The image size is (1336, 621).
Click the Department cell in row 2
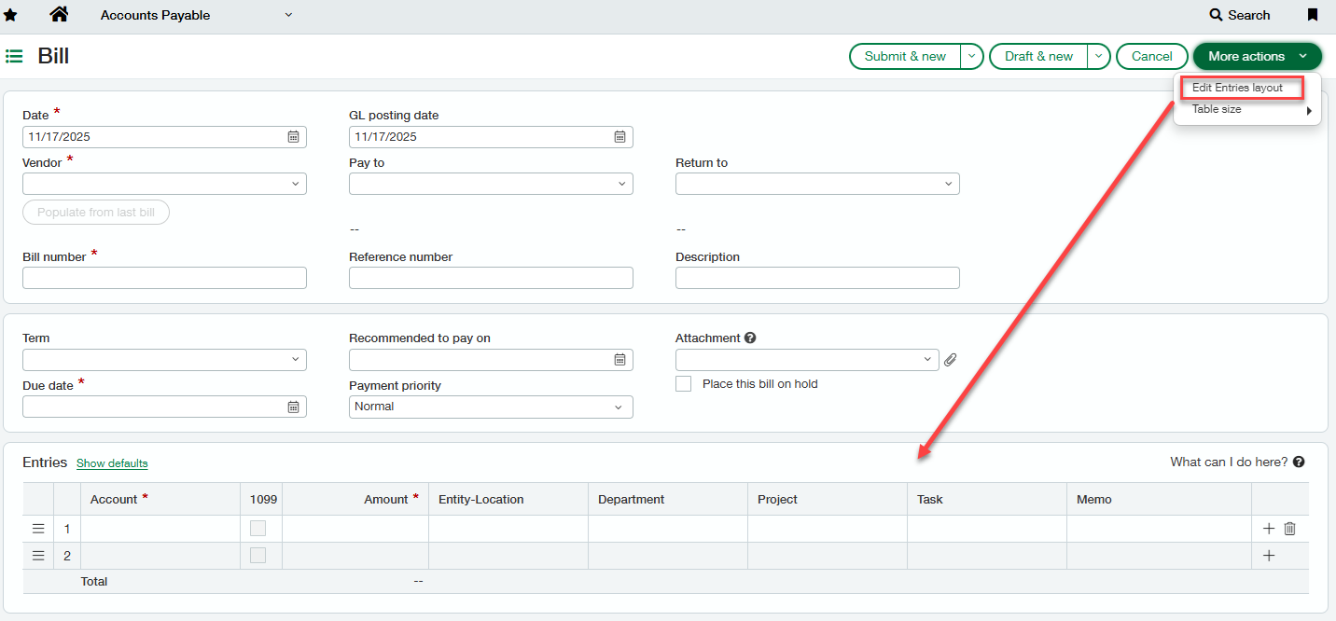668,556
